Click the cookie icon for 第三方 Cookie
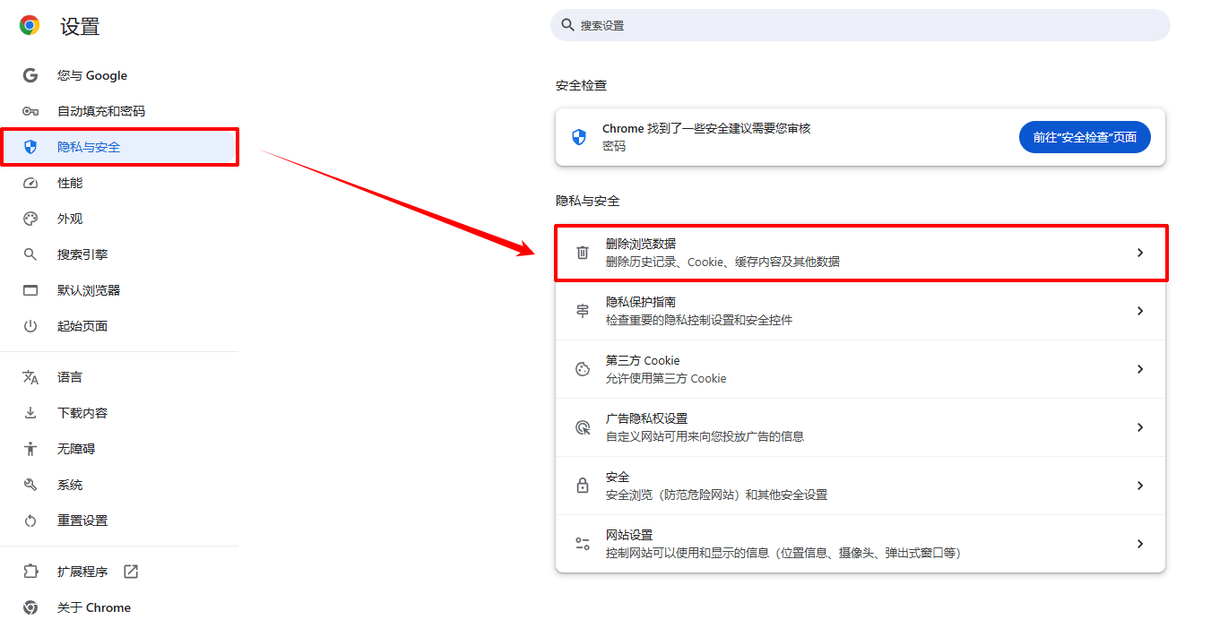The width and height of the screenshot is (1211, 637). point(583,369)
